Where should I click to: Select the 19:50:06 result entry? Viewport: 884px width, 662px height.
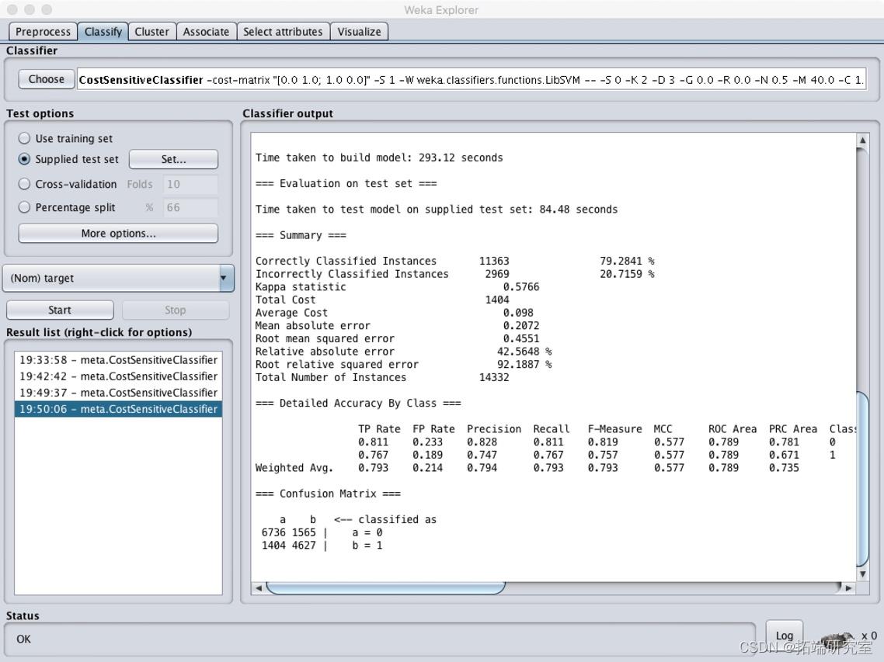118,409
